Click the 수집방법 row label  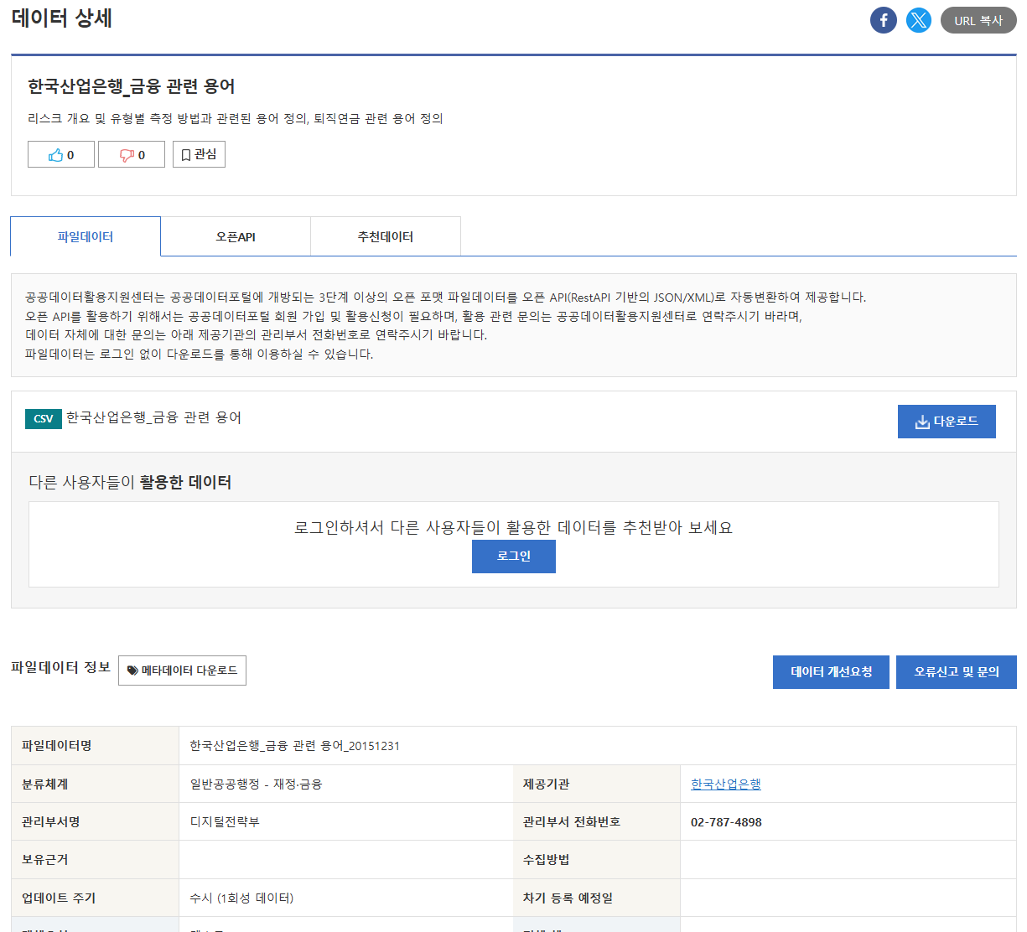(546, 859)
